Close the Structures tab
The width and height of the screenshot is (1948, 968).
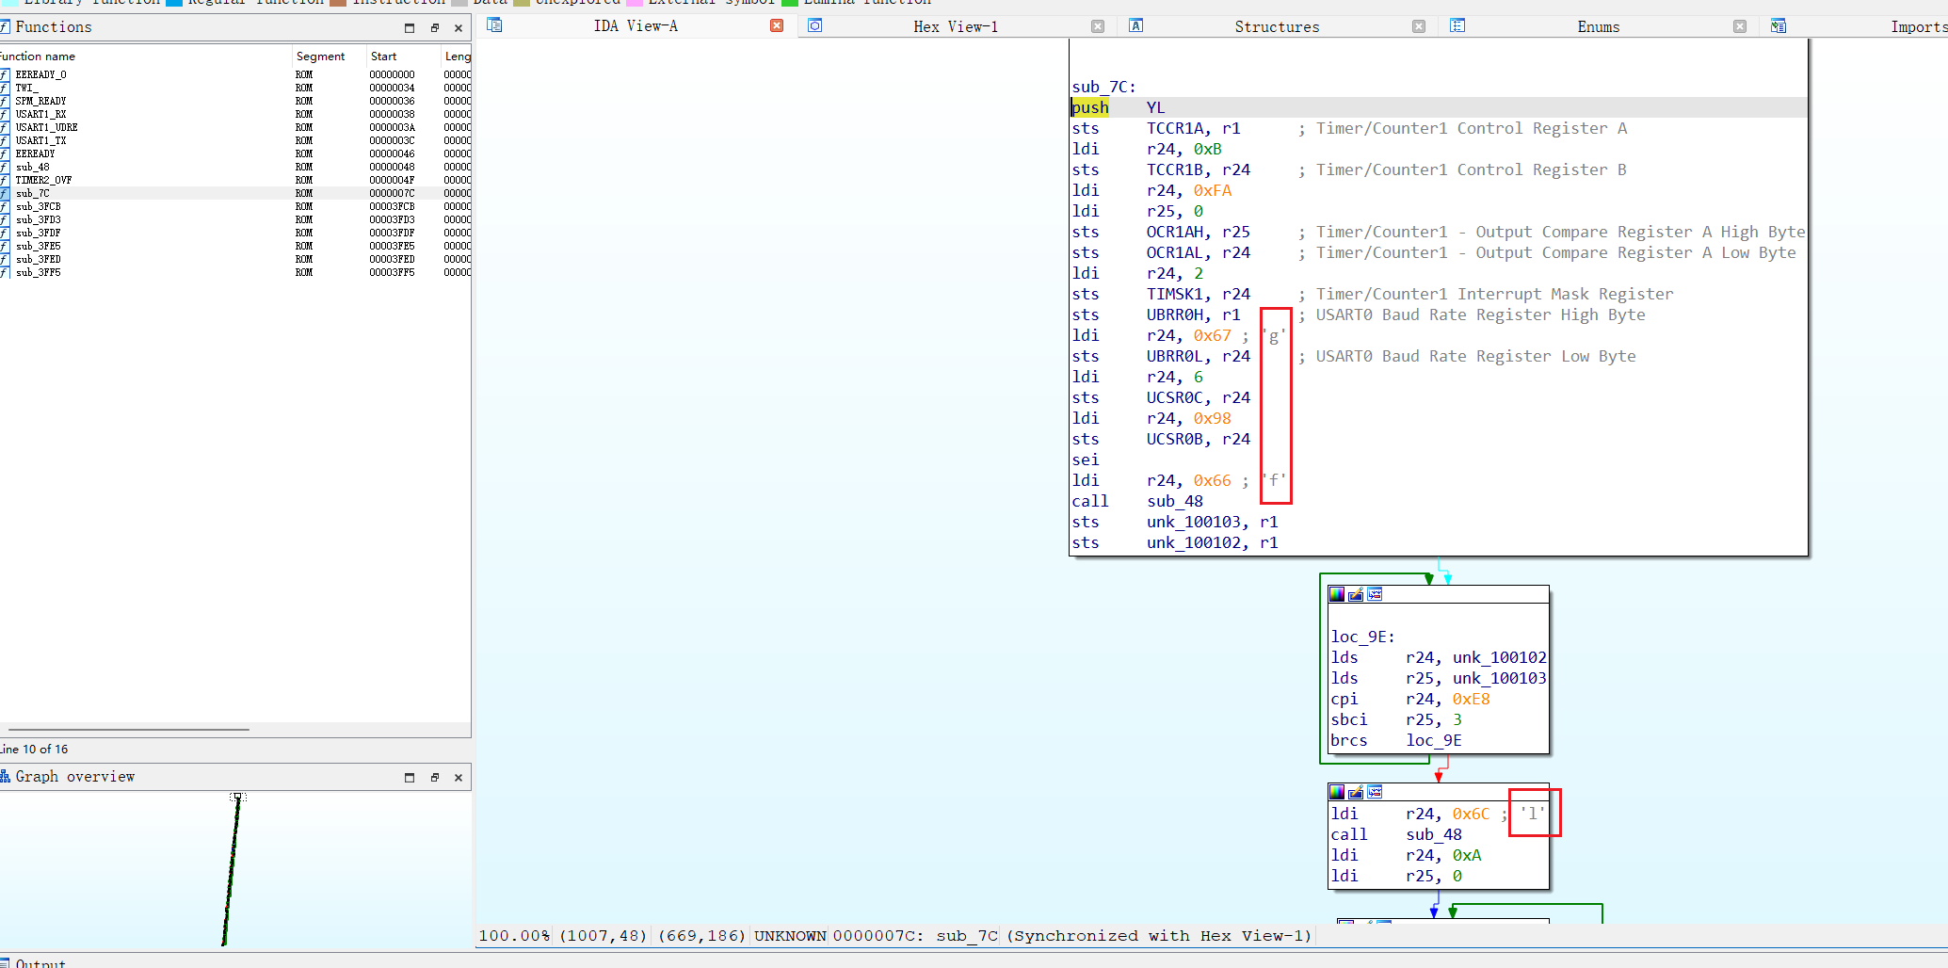click(1419, 26)
